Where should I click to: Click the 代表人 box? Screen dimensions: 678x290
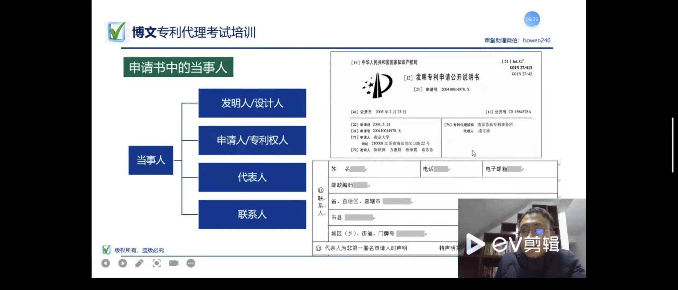[252, 177]
